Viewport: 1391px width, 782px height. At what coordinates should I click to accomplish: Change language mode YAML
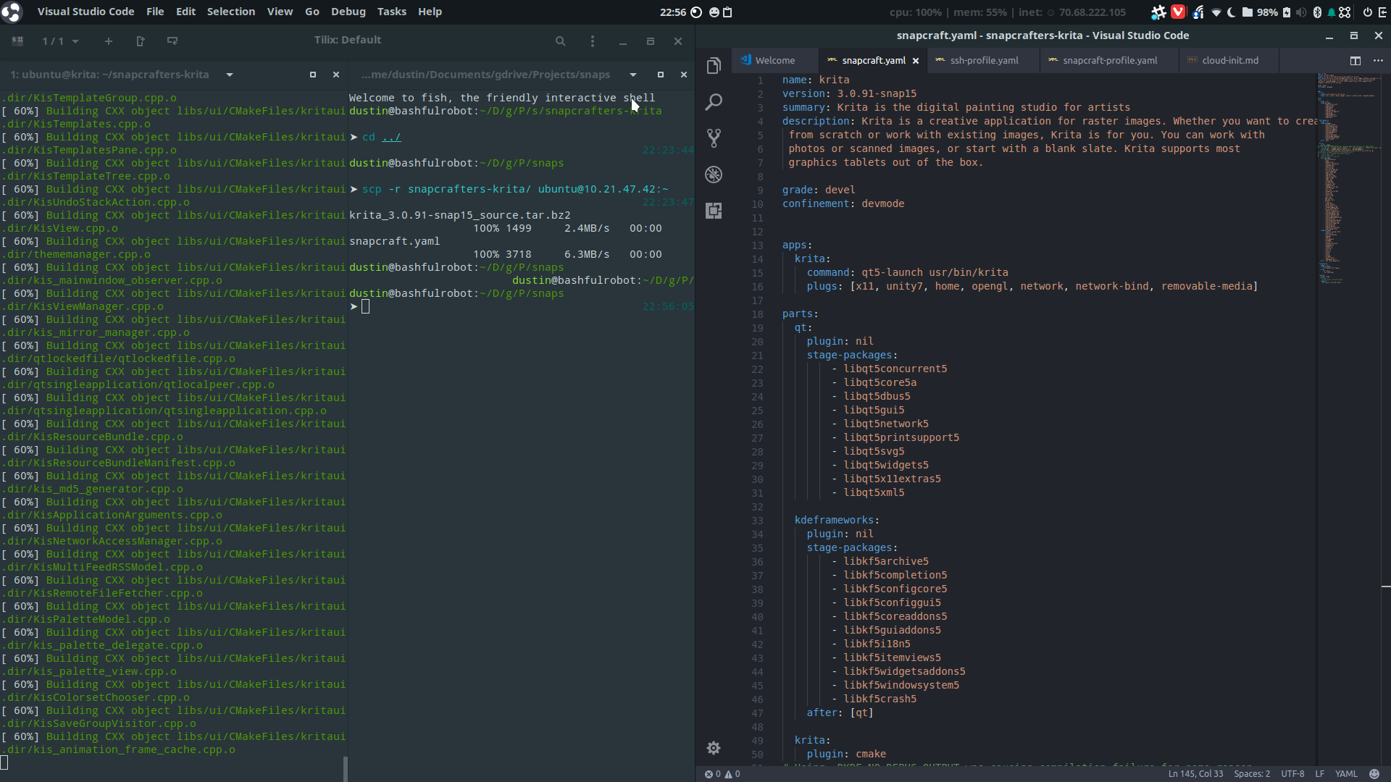[1346, 774]
